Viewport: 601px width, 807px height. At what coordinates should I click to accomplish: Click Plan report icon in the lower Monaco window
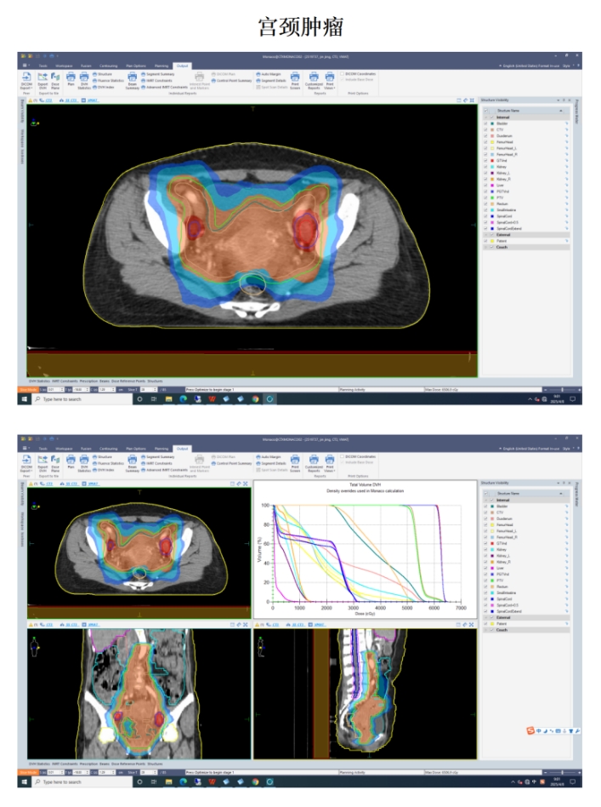pos(71,462)
